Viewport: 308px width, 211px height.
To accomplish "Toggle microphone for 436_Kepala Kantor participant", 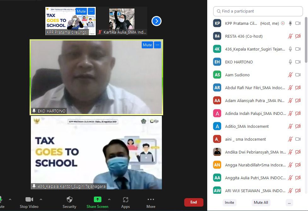I will (290, 49).
